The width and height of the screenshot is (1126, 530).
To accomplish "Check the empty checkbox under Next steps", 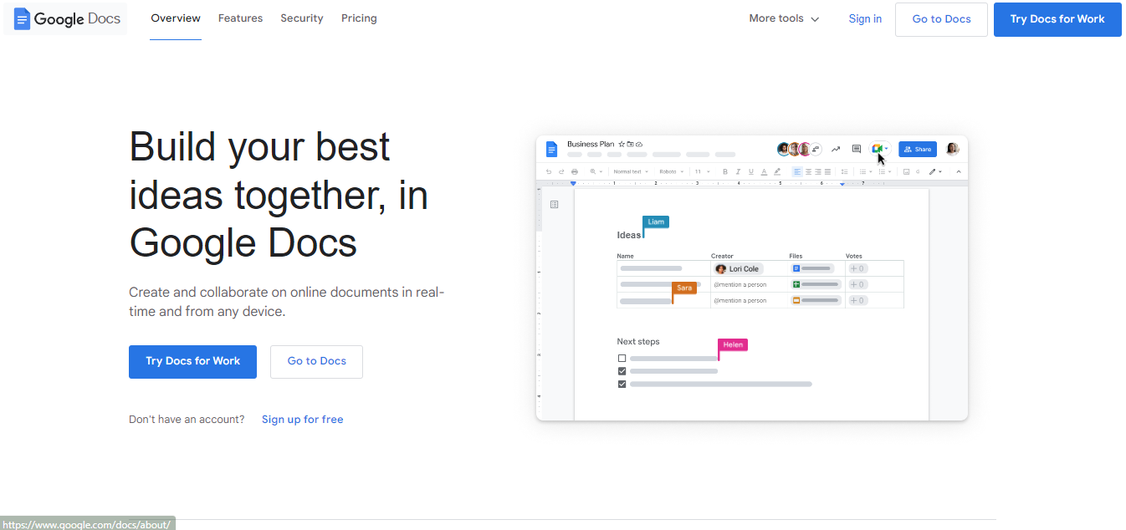I will coord(622,359).
